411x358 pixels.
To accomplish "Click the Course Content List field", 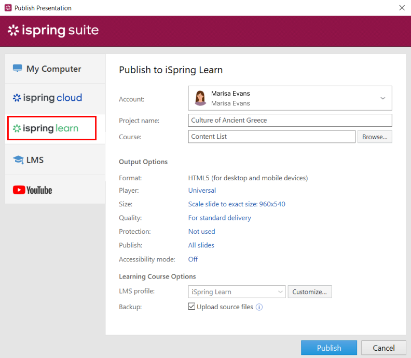I will [x=271, y=137].
